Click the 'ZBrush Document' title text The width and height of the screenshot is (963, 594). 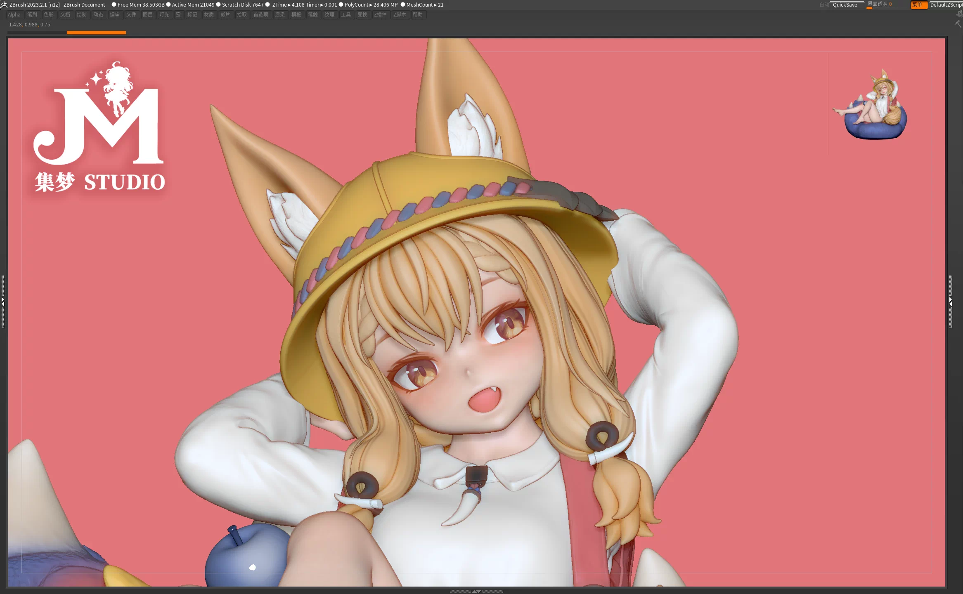point(84,5)
